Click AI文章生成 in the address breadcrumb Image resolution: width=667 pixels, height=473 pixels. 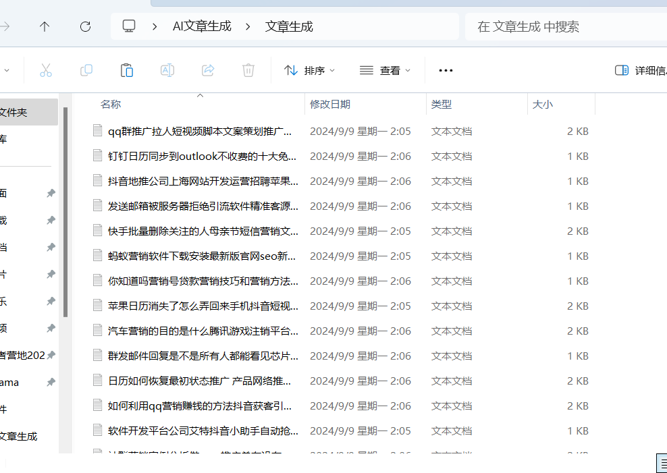tap(202, 26)
